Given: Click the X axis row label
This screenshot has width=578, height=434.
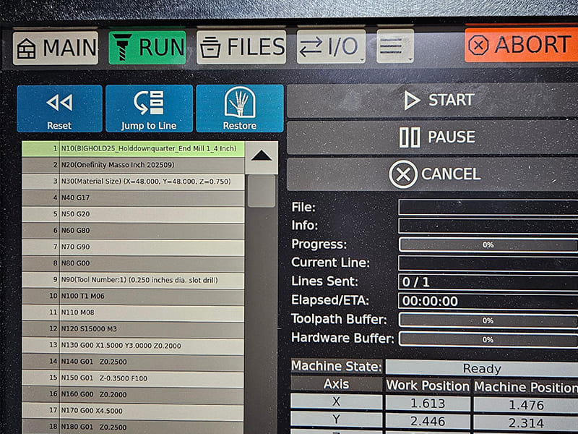Looking at the screenshot, I should click(336, 401).
